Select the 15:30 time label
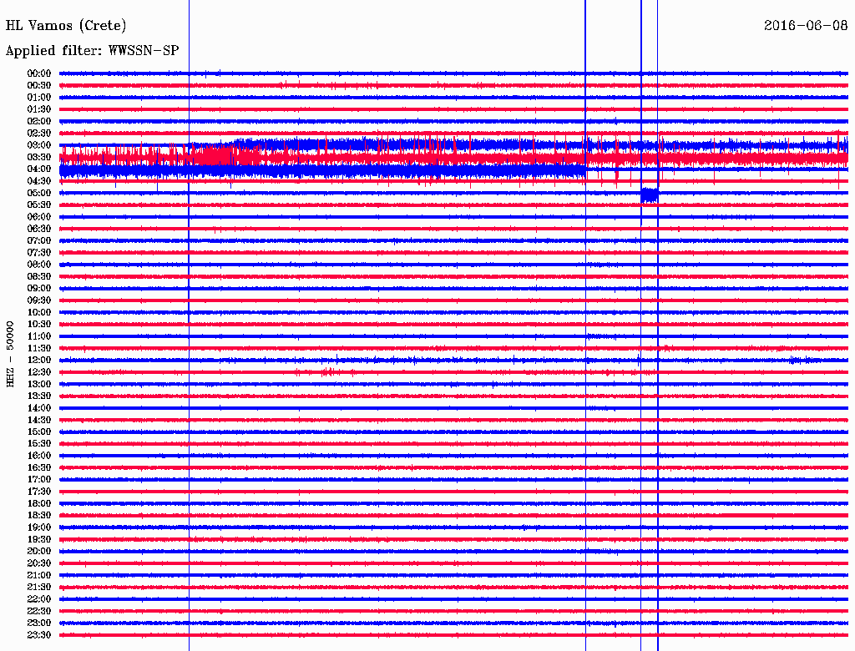The height and width of the screenshot is (651, 855). tap(39, 443)
